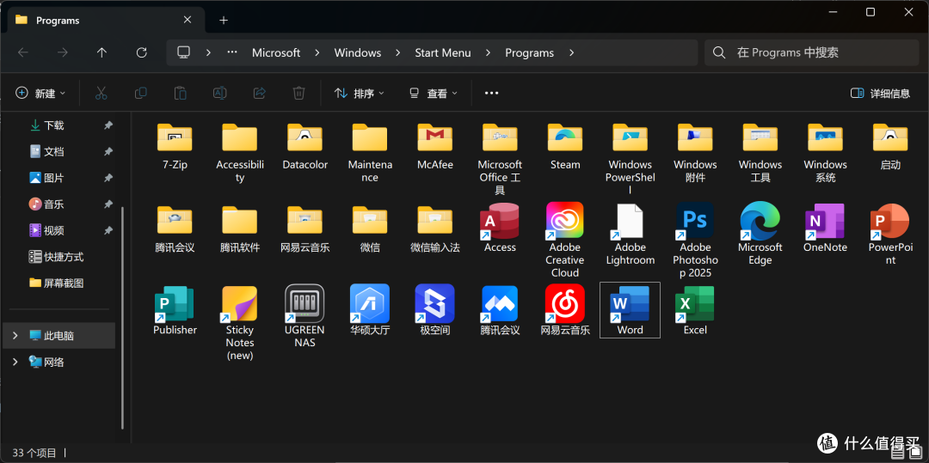Select the Microsoft Office 工具 folder
The image size is (929, 463).
point(500,158)
